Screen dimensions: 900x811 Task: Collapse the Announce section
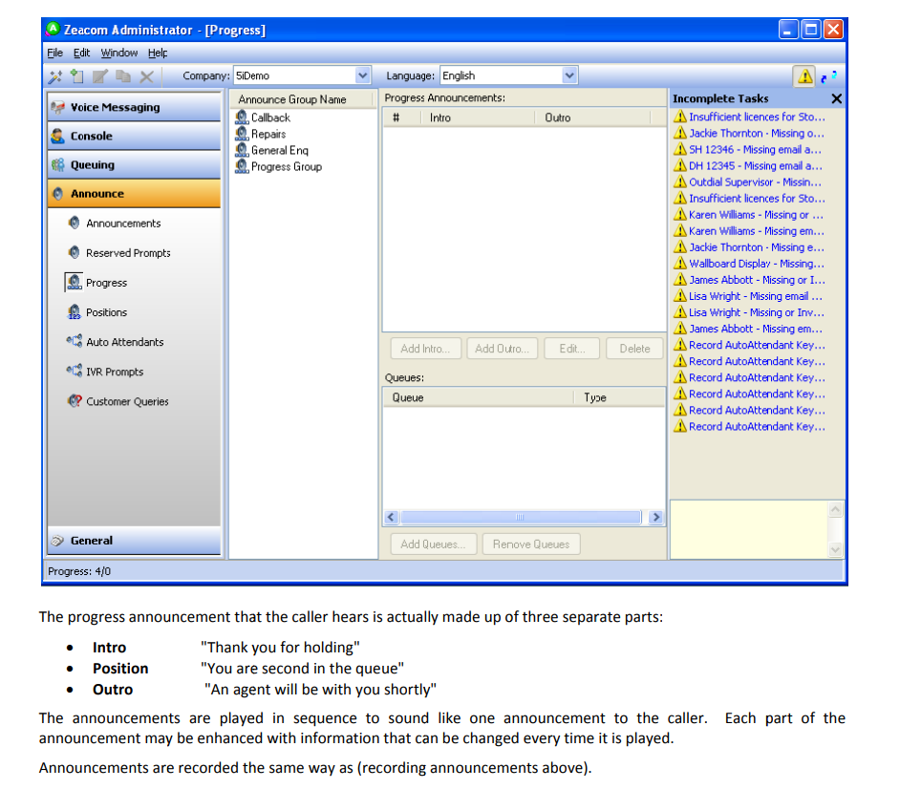point(134,193)
